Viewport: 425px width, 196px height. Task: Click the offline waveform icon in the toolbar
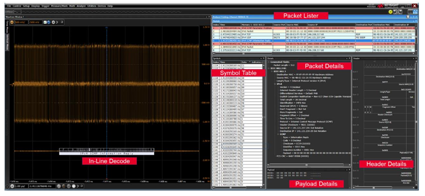point(17,12)
